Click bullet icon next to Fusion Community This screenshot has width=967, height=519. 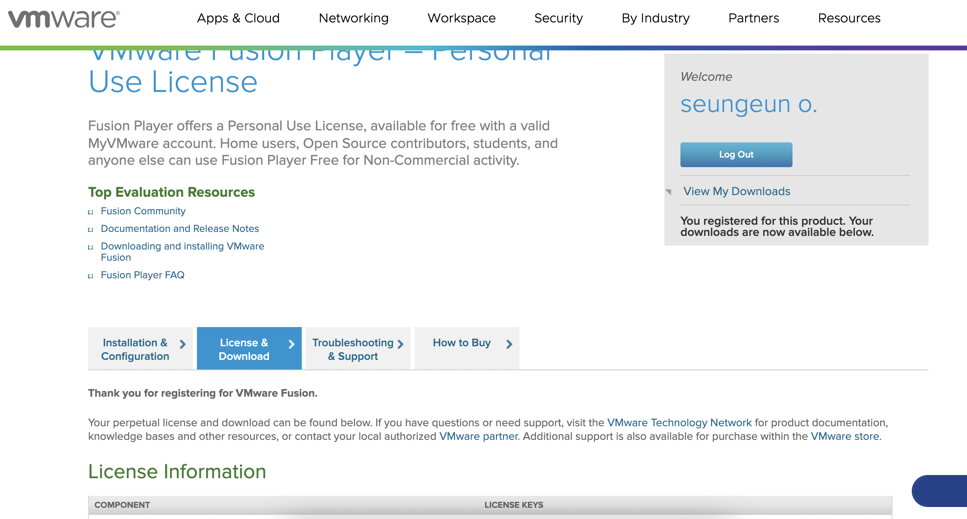(91, 212)
